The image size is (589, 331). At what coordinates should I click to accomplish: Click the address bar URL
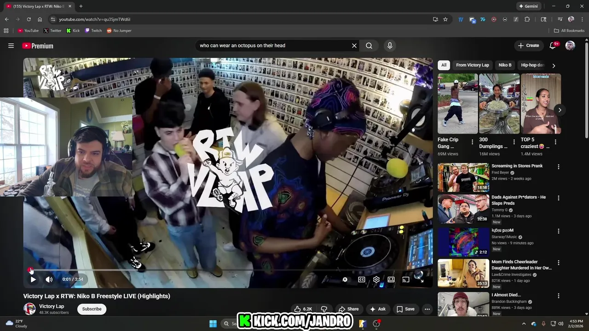(x=95, y=19)
